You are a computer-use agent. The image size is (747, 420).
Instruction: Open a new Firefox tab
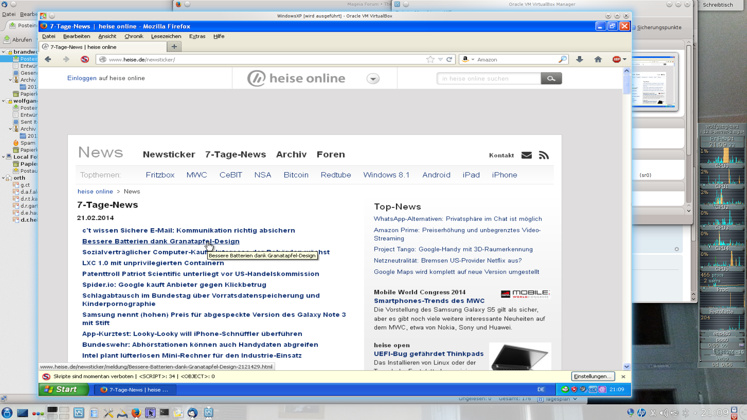click(174, 47)
